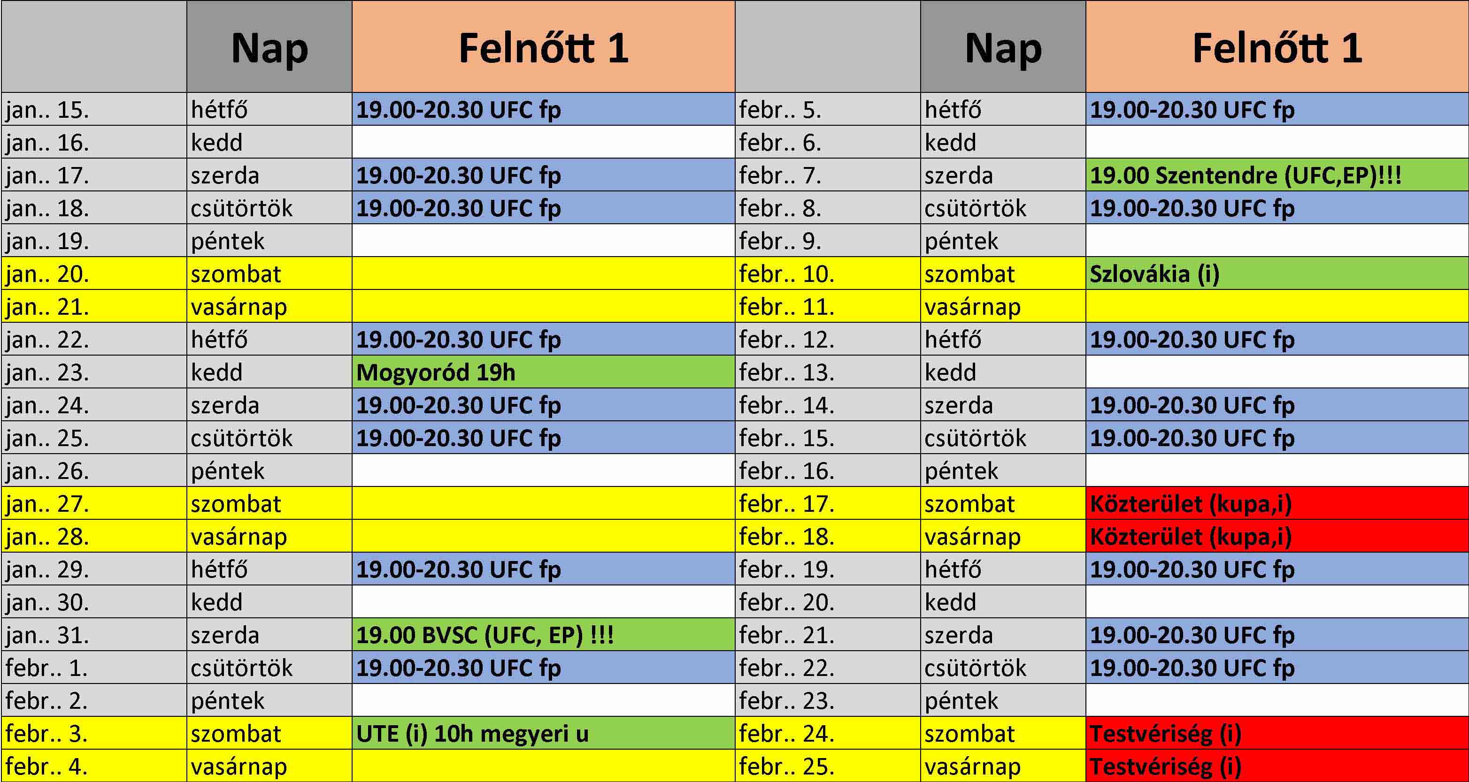Screen dimensions: 1469x782
Task: Select the szombat cell for jan. 27.
Action: coord(269,504)
